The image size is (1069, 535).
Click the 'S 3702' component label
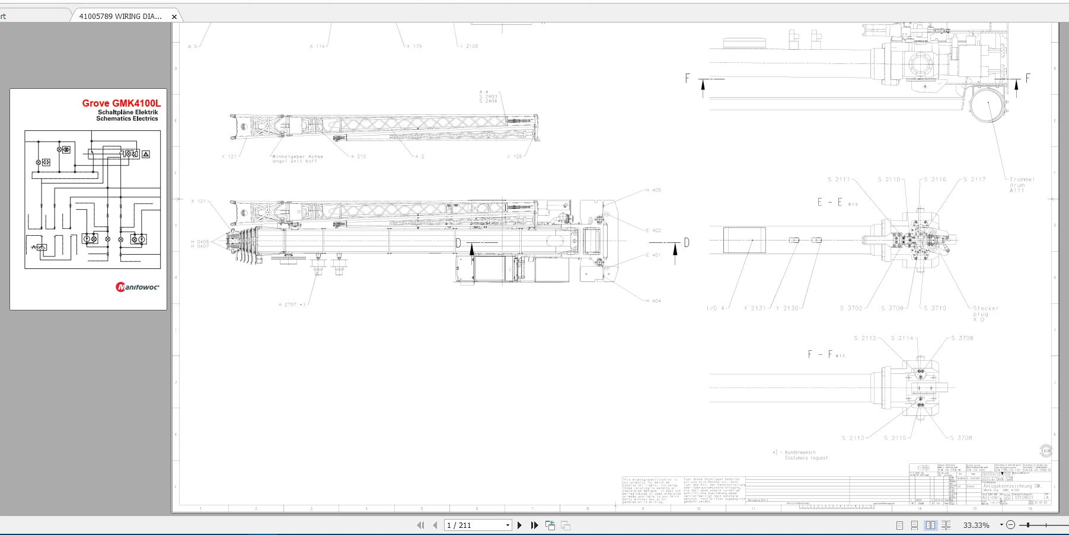click(x=851, y=308)
